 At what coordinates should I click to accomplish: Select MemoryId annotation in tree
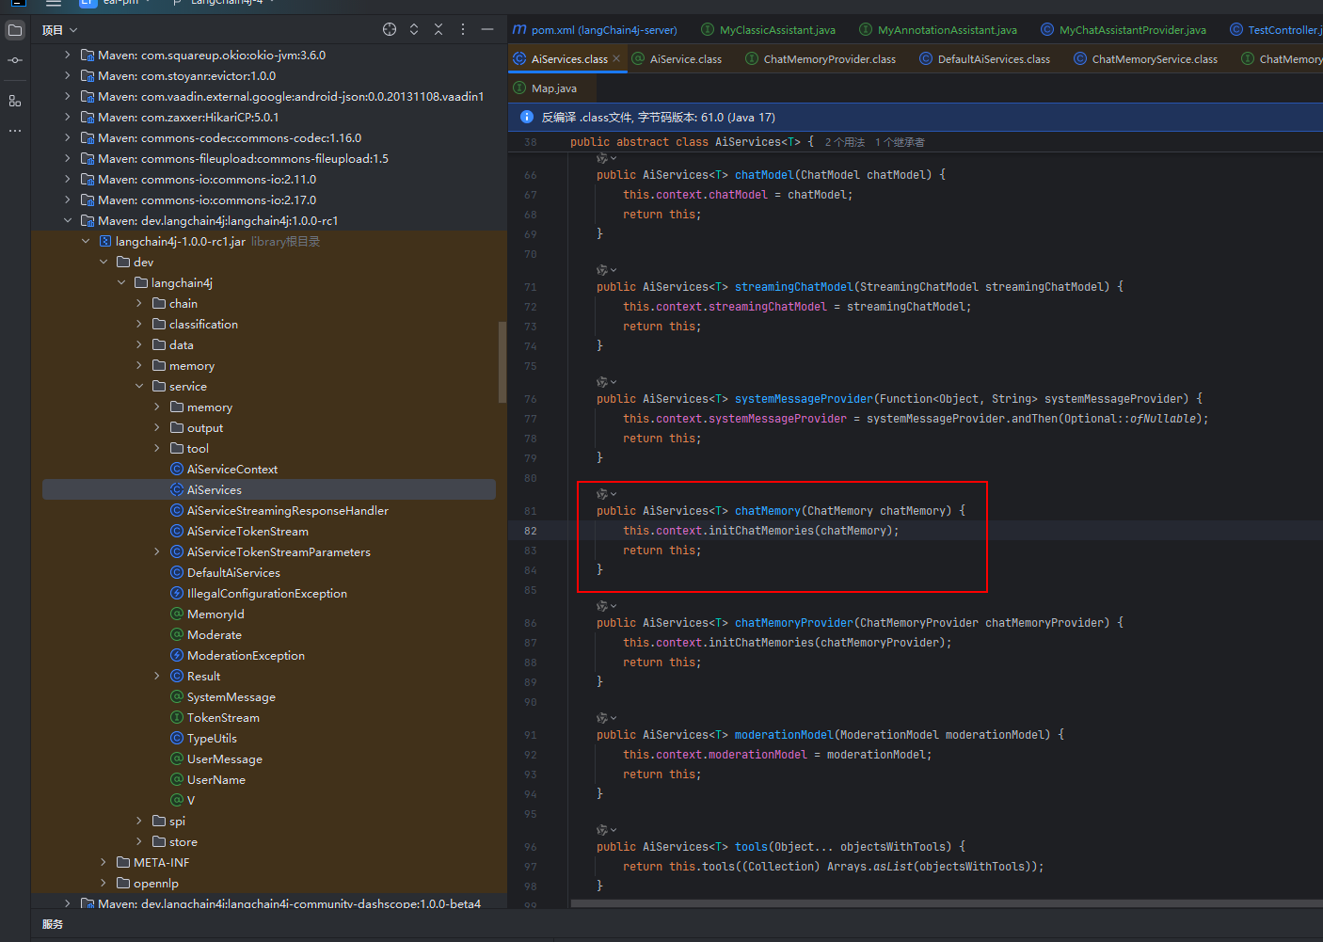(215, 615)
